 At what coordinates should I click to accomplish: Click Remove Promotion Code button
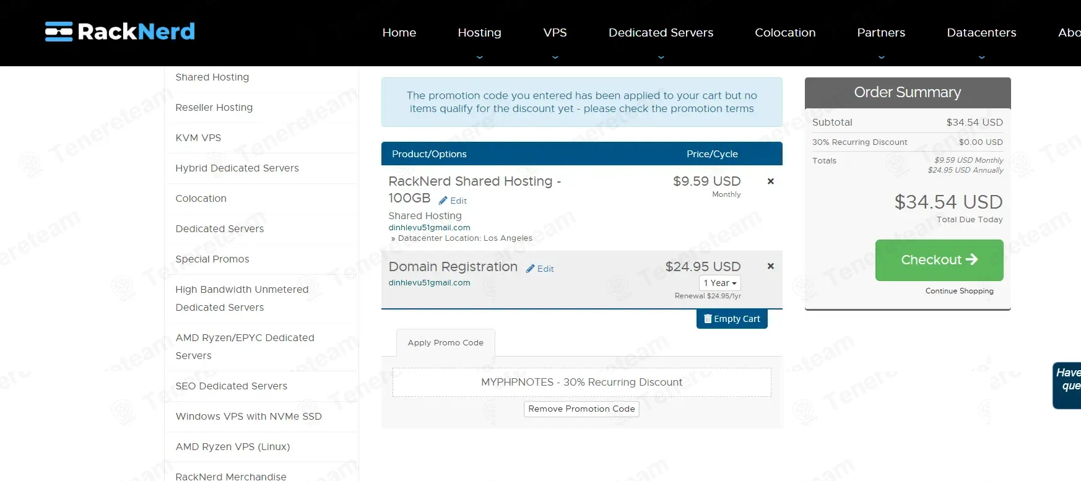pyautogui.click(x=581, y=409)
